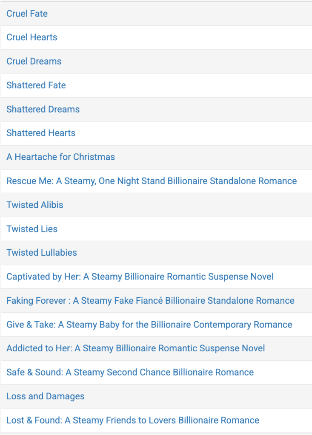Open Lost & Found friends to lovers romance

click(x=132, y=420)
